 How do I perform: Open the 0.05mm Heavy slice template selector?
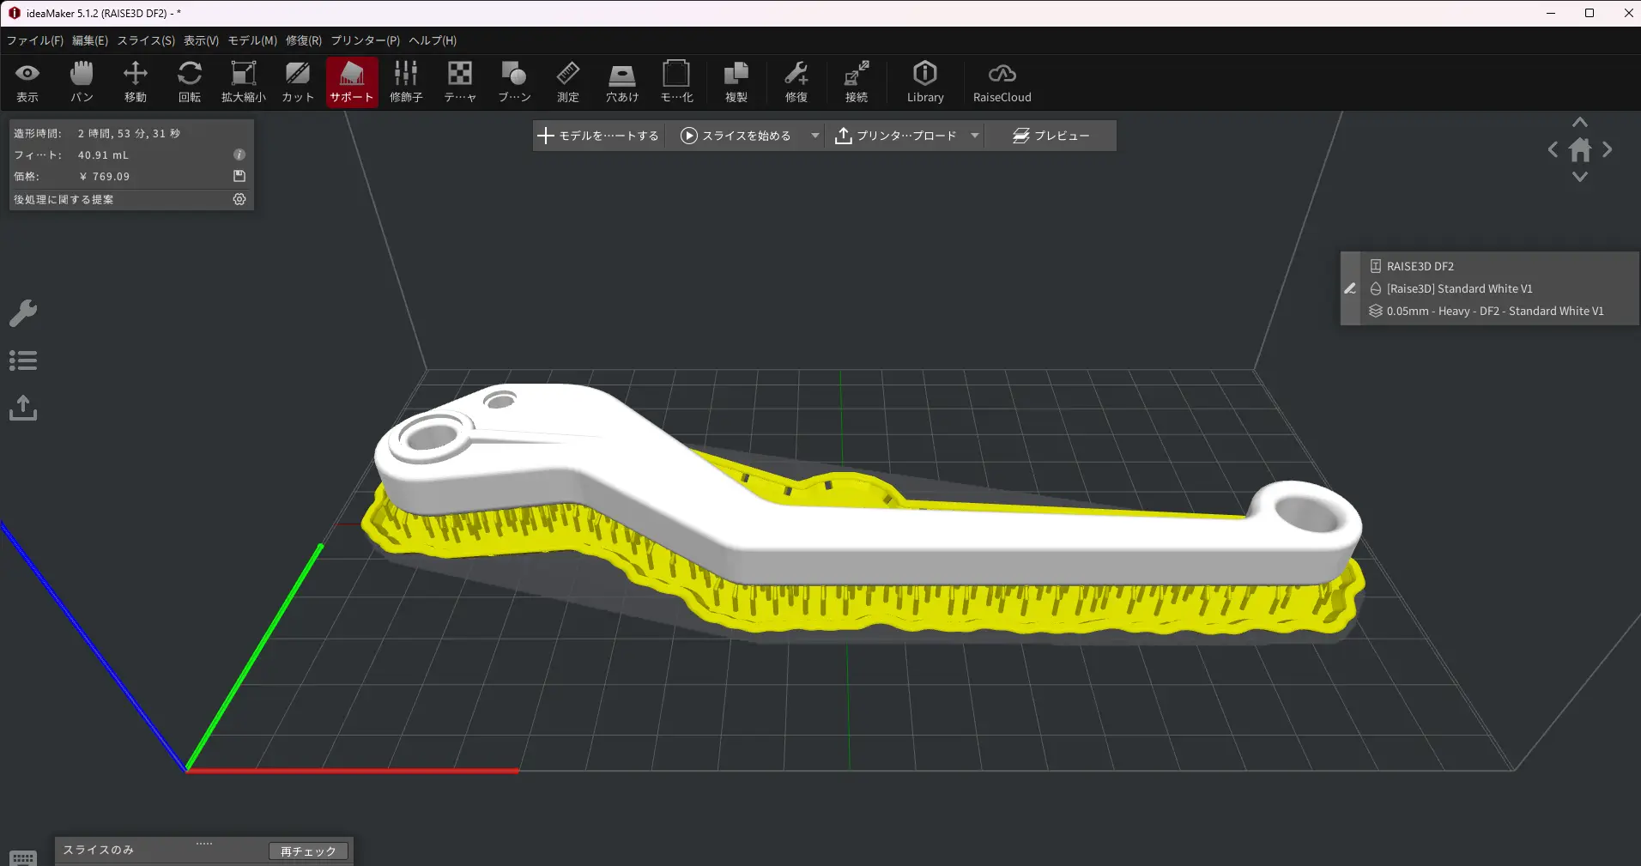(1494, 312)
